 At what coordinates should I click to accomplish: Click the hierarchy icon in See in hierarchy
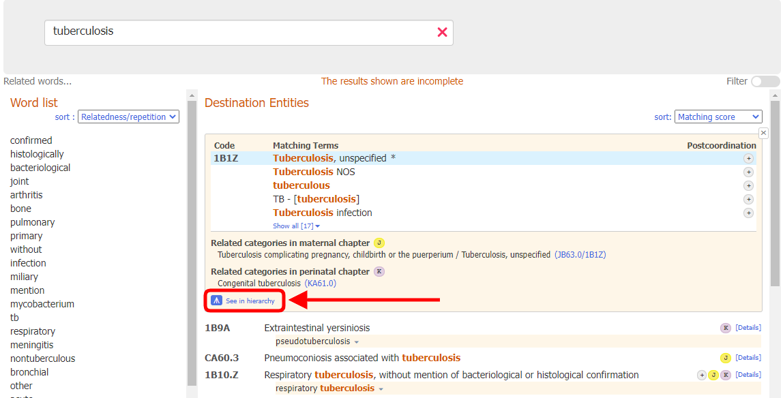216,301
